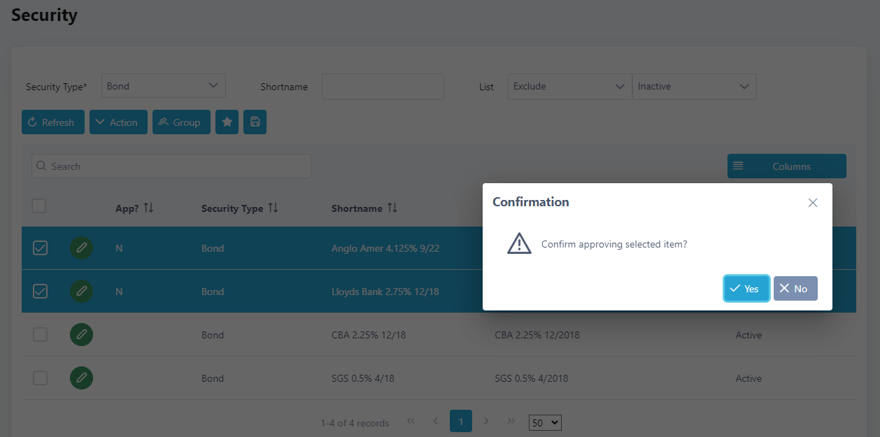Open the Security Type Bond dropdown
This screenshot has height=437, width=880.
click(164, 86)
